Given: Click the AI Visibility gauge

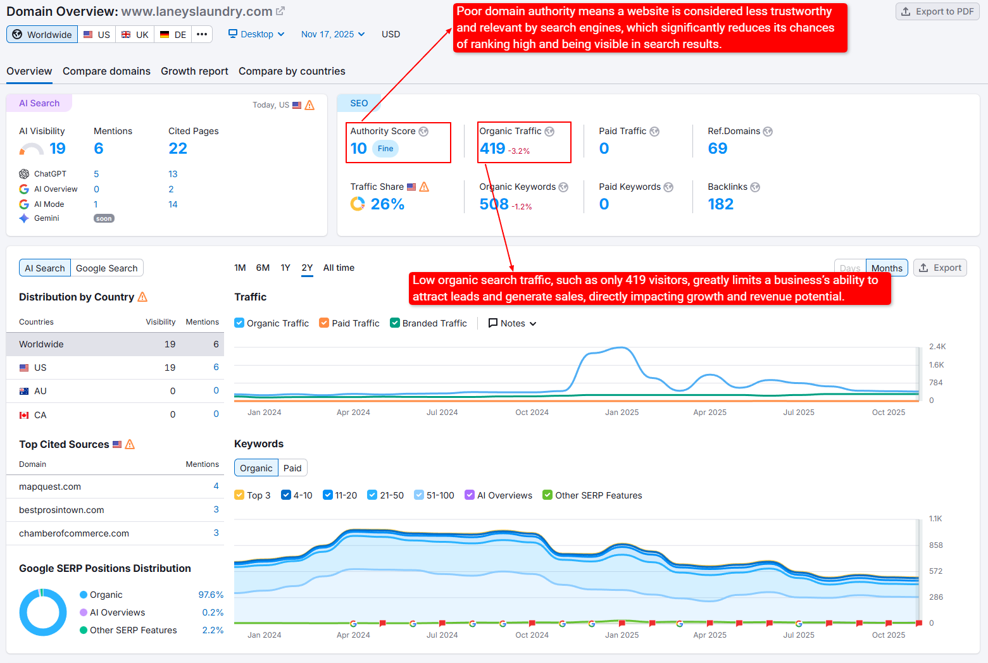Looking at the screenshot, I should pyautogui.click(x=31, y=149).
